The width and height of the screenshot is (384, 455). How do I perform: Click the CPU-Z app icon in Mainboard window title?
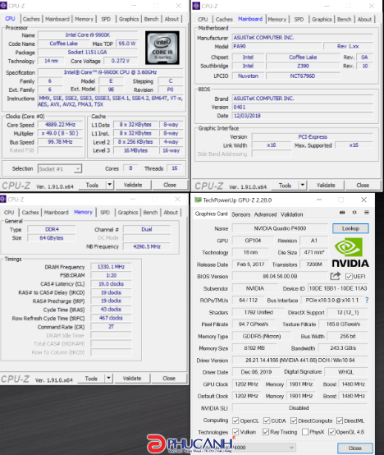(x=196, y=6)
